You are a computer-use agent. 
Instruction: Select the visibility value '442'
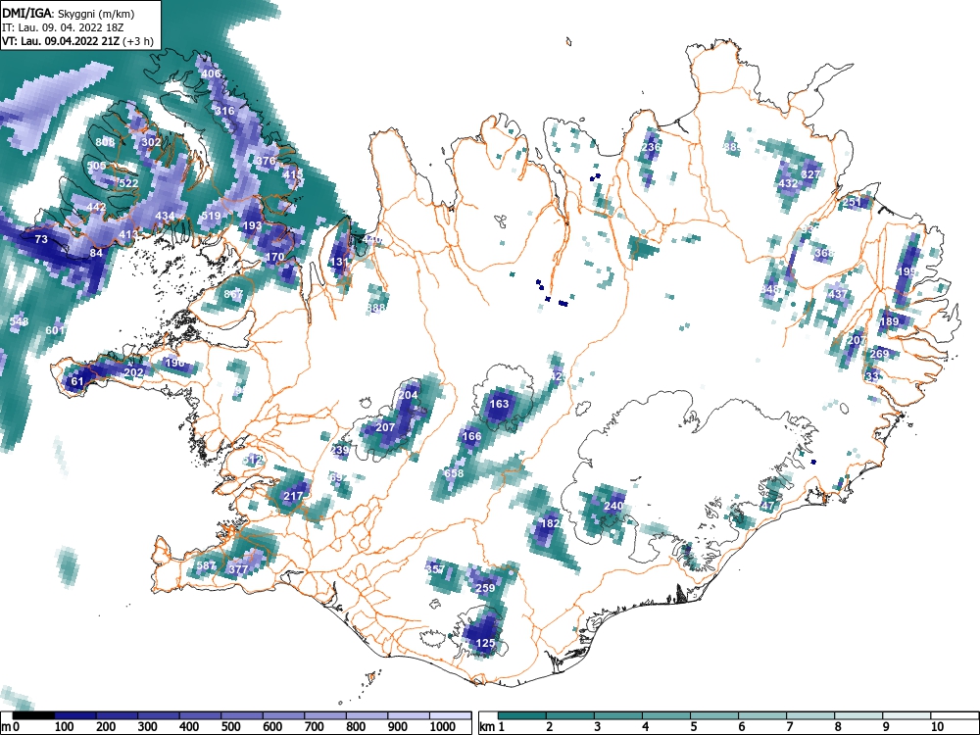pyautogui.click(x=96, y=207)
